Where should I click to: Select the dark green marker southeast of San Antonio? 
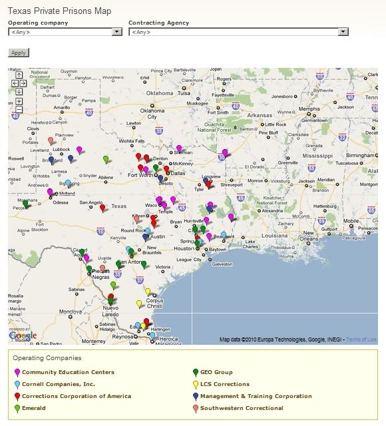pyautogui.click(x=144, y=264)
